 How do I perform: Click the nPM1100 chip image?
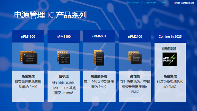click(63, 58)
